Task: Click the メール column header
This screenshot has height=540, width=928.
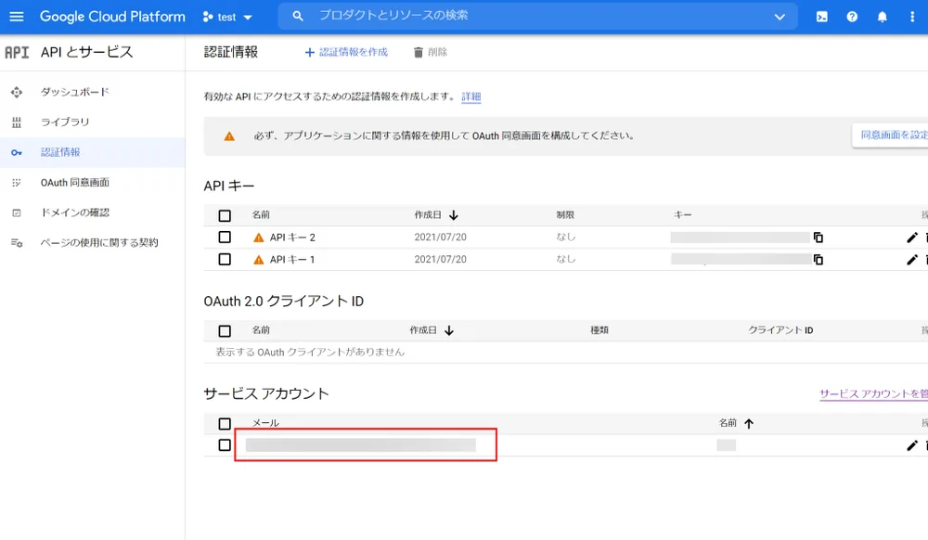Action: (265, 423)
